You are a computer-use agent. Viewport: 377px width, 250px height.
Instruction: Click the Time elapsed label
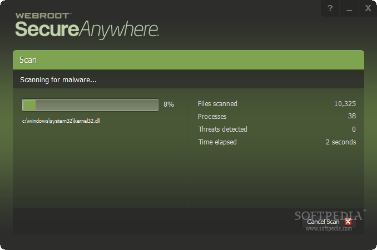[x=217, y=142]
